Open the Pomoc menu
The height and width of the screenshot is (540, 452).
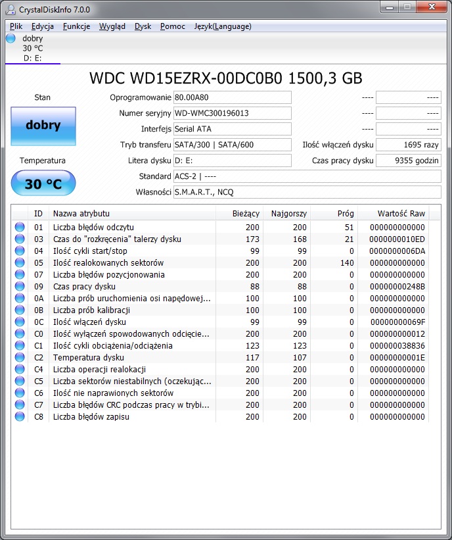[x=172, y=26]
